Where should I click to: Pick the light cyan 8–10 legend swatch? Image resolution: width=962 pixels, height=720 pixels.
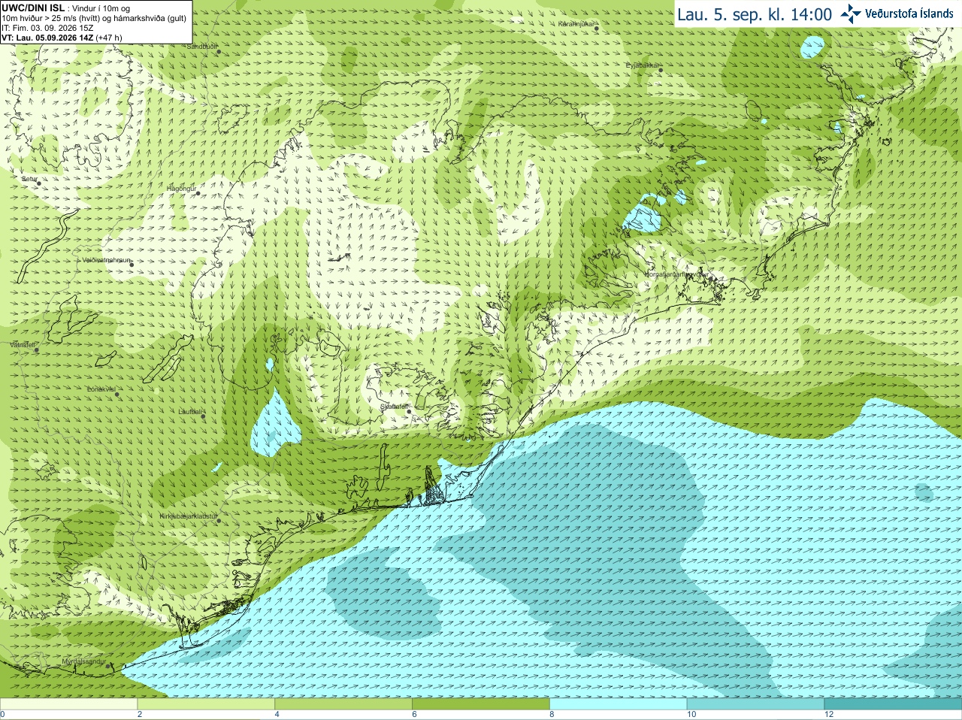pyautogui.click(x=619, y=704)
